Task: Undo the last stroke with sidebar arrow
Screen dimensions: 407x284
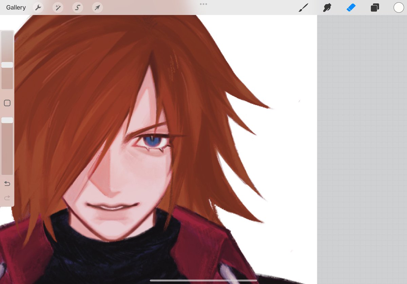Action: (7, 184)
